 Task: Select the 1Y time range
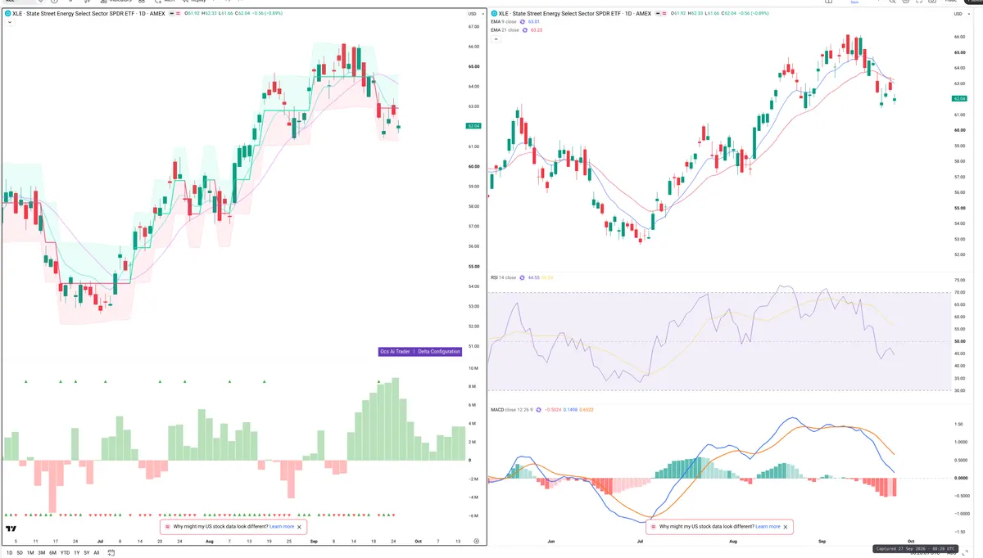(x=76, y=552)
